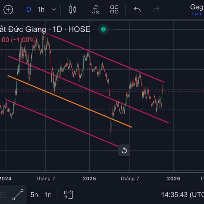Select the orange trend line on chart

click(x=68, y=101)
